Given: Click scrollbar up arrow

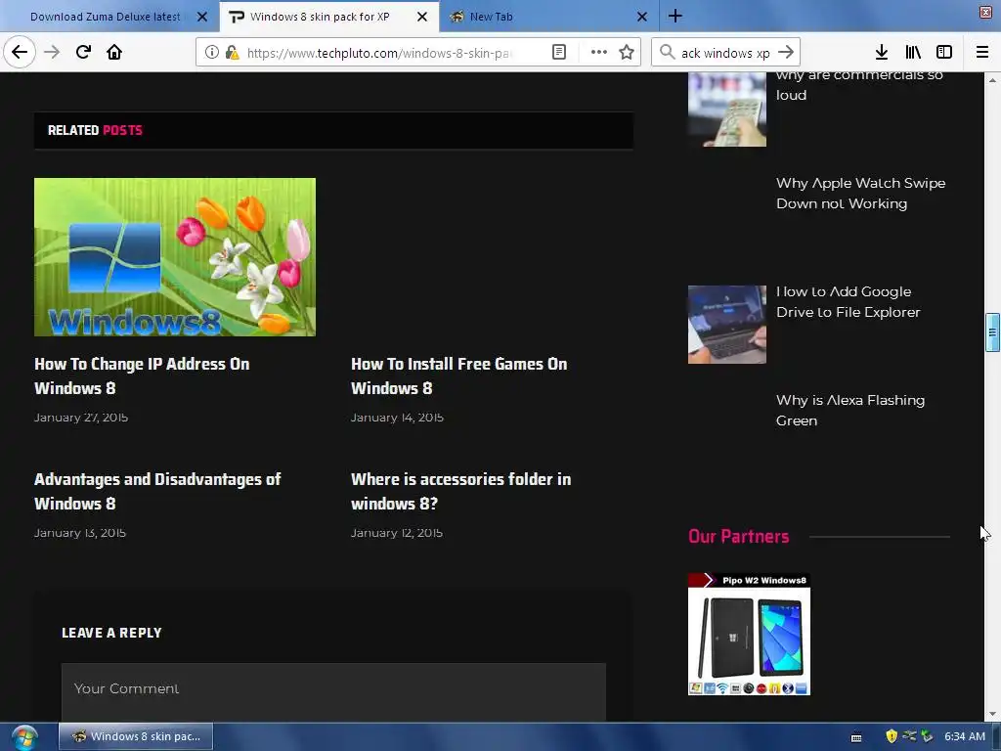Looking at the screenshot, I should [x=992, y=80].
